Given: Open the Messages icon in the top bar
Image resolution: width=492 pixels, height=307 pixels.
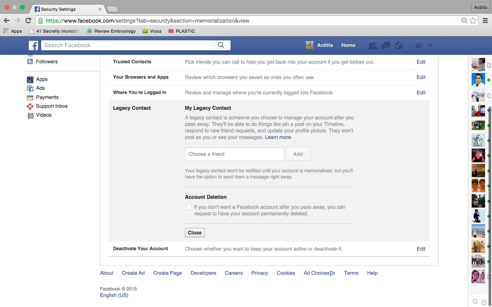Looking at the screenshot, I should [386, 46].
